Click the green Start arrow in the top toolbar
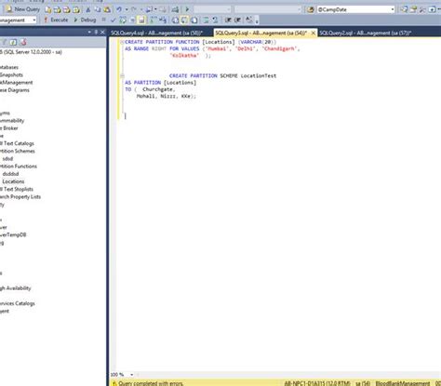Viewport: 441px width, 386px height. pyautogui.click(x=187, y=9)
